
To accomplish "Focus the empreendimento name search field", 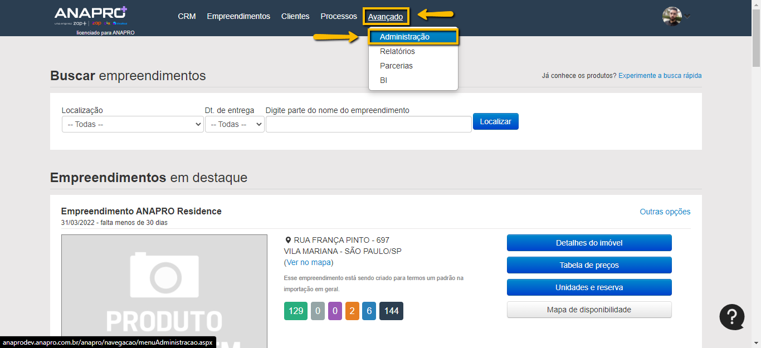I will pyautogui.click(x=368, y=124).
